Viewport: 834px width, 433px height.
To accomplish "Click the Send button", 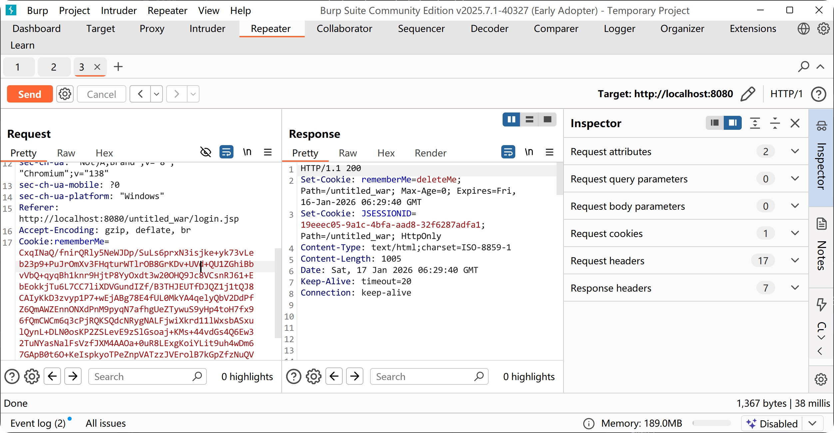I will (x=30, y=94).
